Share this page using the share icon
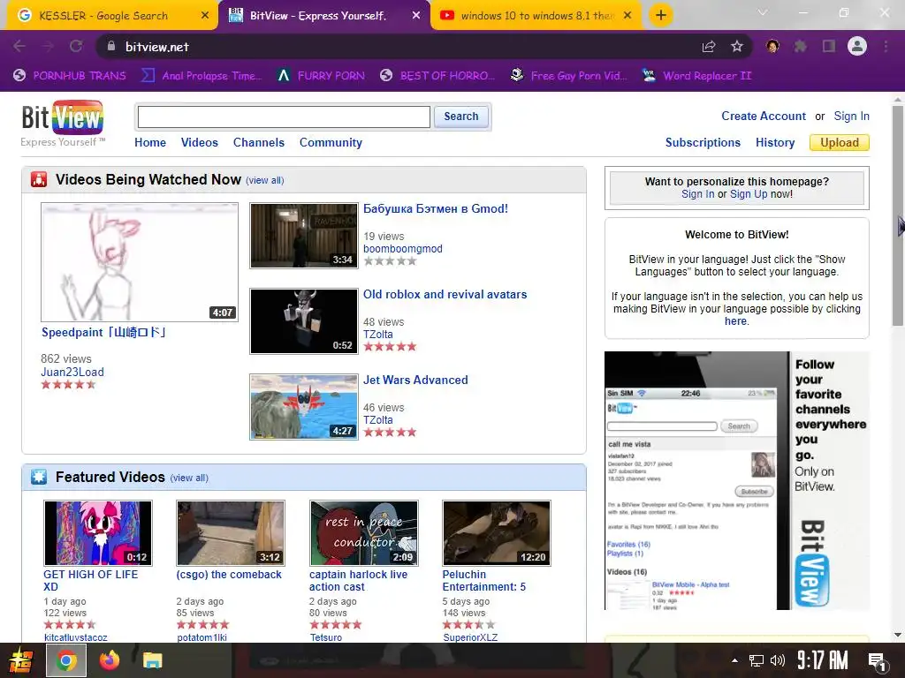 click(709, 47)
